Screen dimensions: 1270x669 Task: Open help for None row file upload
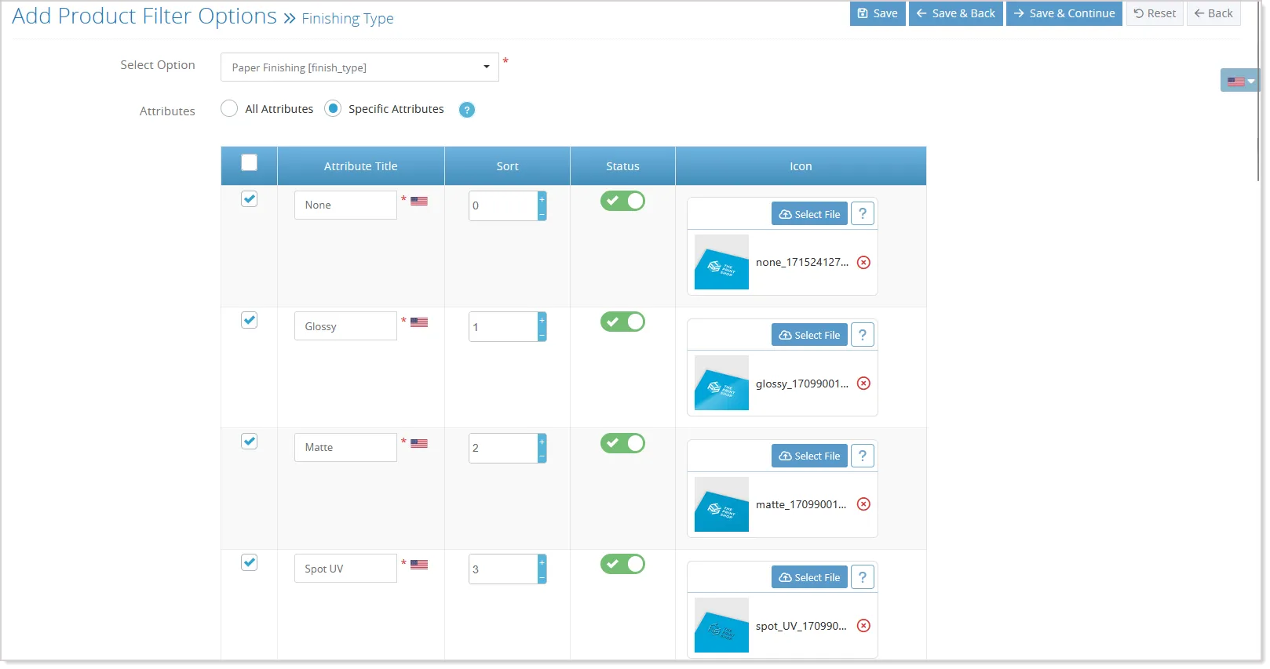tap(863, 214)
